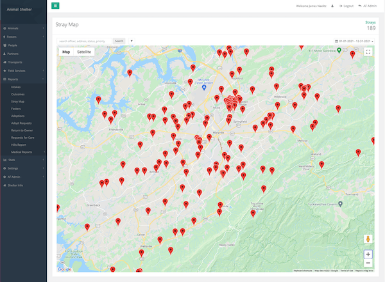This screenshot has width=385, height=282.
Task: Focus the search officer, address input field
Action: click(84, 41)
